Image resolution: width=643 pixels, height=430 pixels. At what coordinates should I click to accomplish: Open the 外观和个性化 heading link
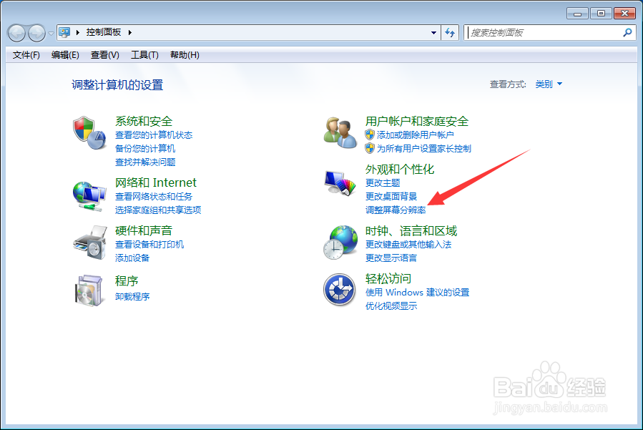coord(400,169)
